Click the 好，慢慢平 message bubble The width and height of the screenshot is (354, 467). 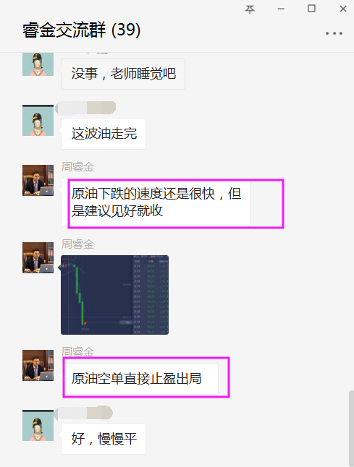[x=104, y=439]
